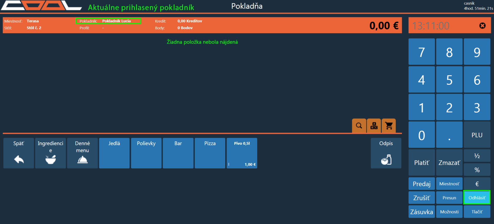This screenshot has height=224, width=494.
Task: Open the item categories blocks icon
Action: coord(374,126)
